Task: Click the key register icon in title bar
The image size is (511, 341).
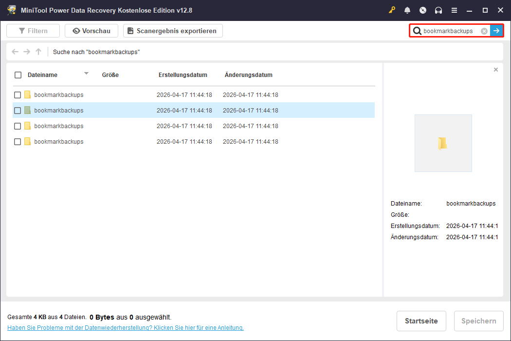Action: pos(392,10)
